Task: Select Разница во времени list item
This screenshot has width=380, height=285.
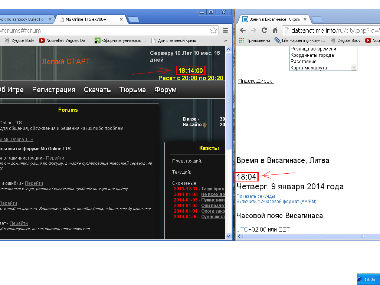Action: (x=313, y=49)
